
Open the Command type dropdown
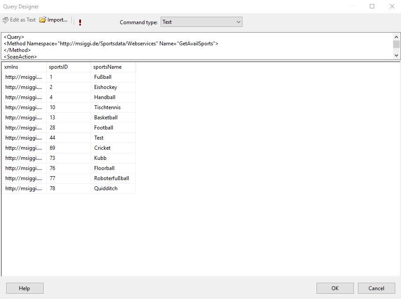coord(202,22)
